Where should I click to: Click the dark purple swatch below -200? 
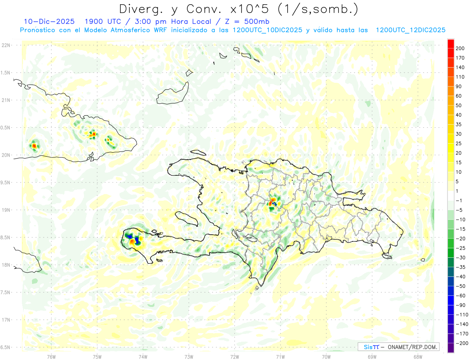coord(451,348)
